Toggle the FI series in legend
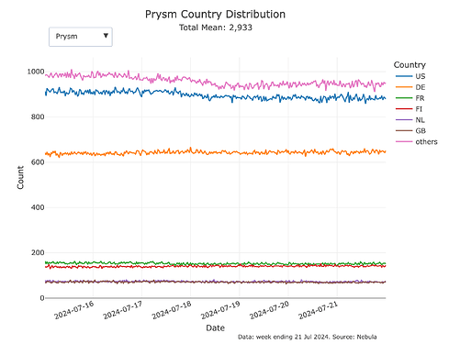The width and height of the screenshot is (449, 344). tap(410, 109)
